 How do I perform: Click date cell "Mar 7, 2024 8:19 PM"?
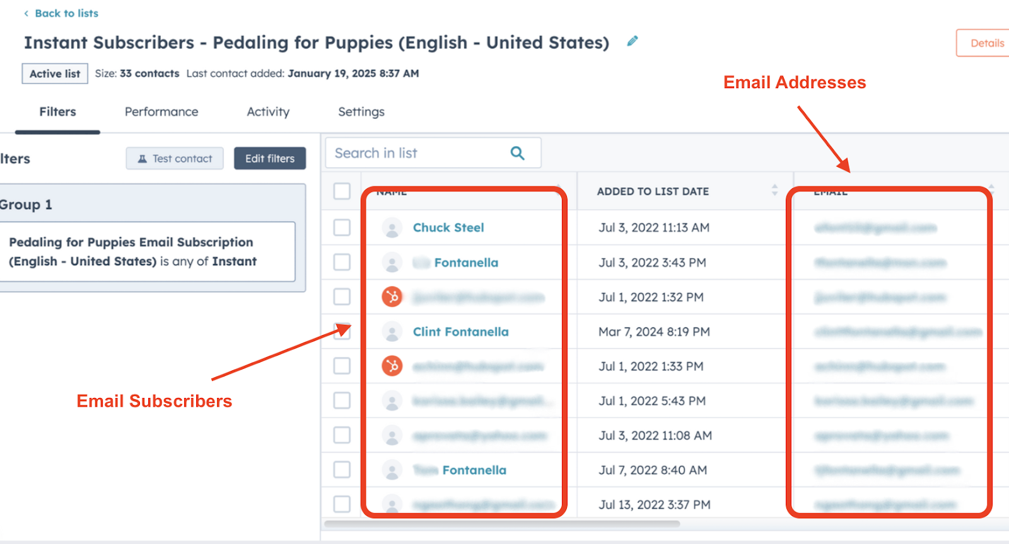pyautogui.click(x=654, y=332)
